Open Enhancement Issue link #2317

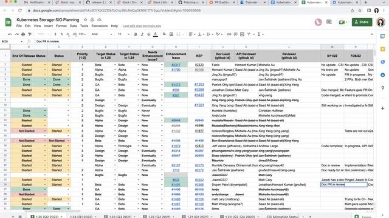coord(176,65)
